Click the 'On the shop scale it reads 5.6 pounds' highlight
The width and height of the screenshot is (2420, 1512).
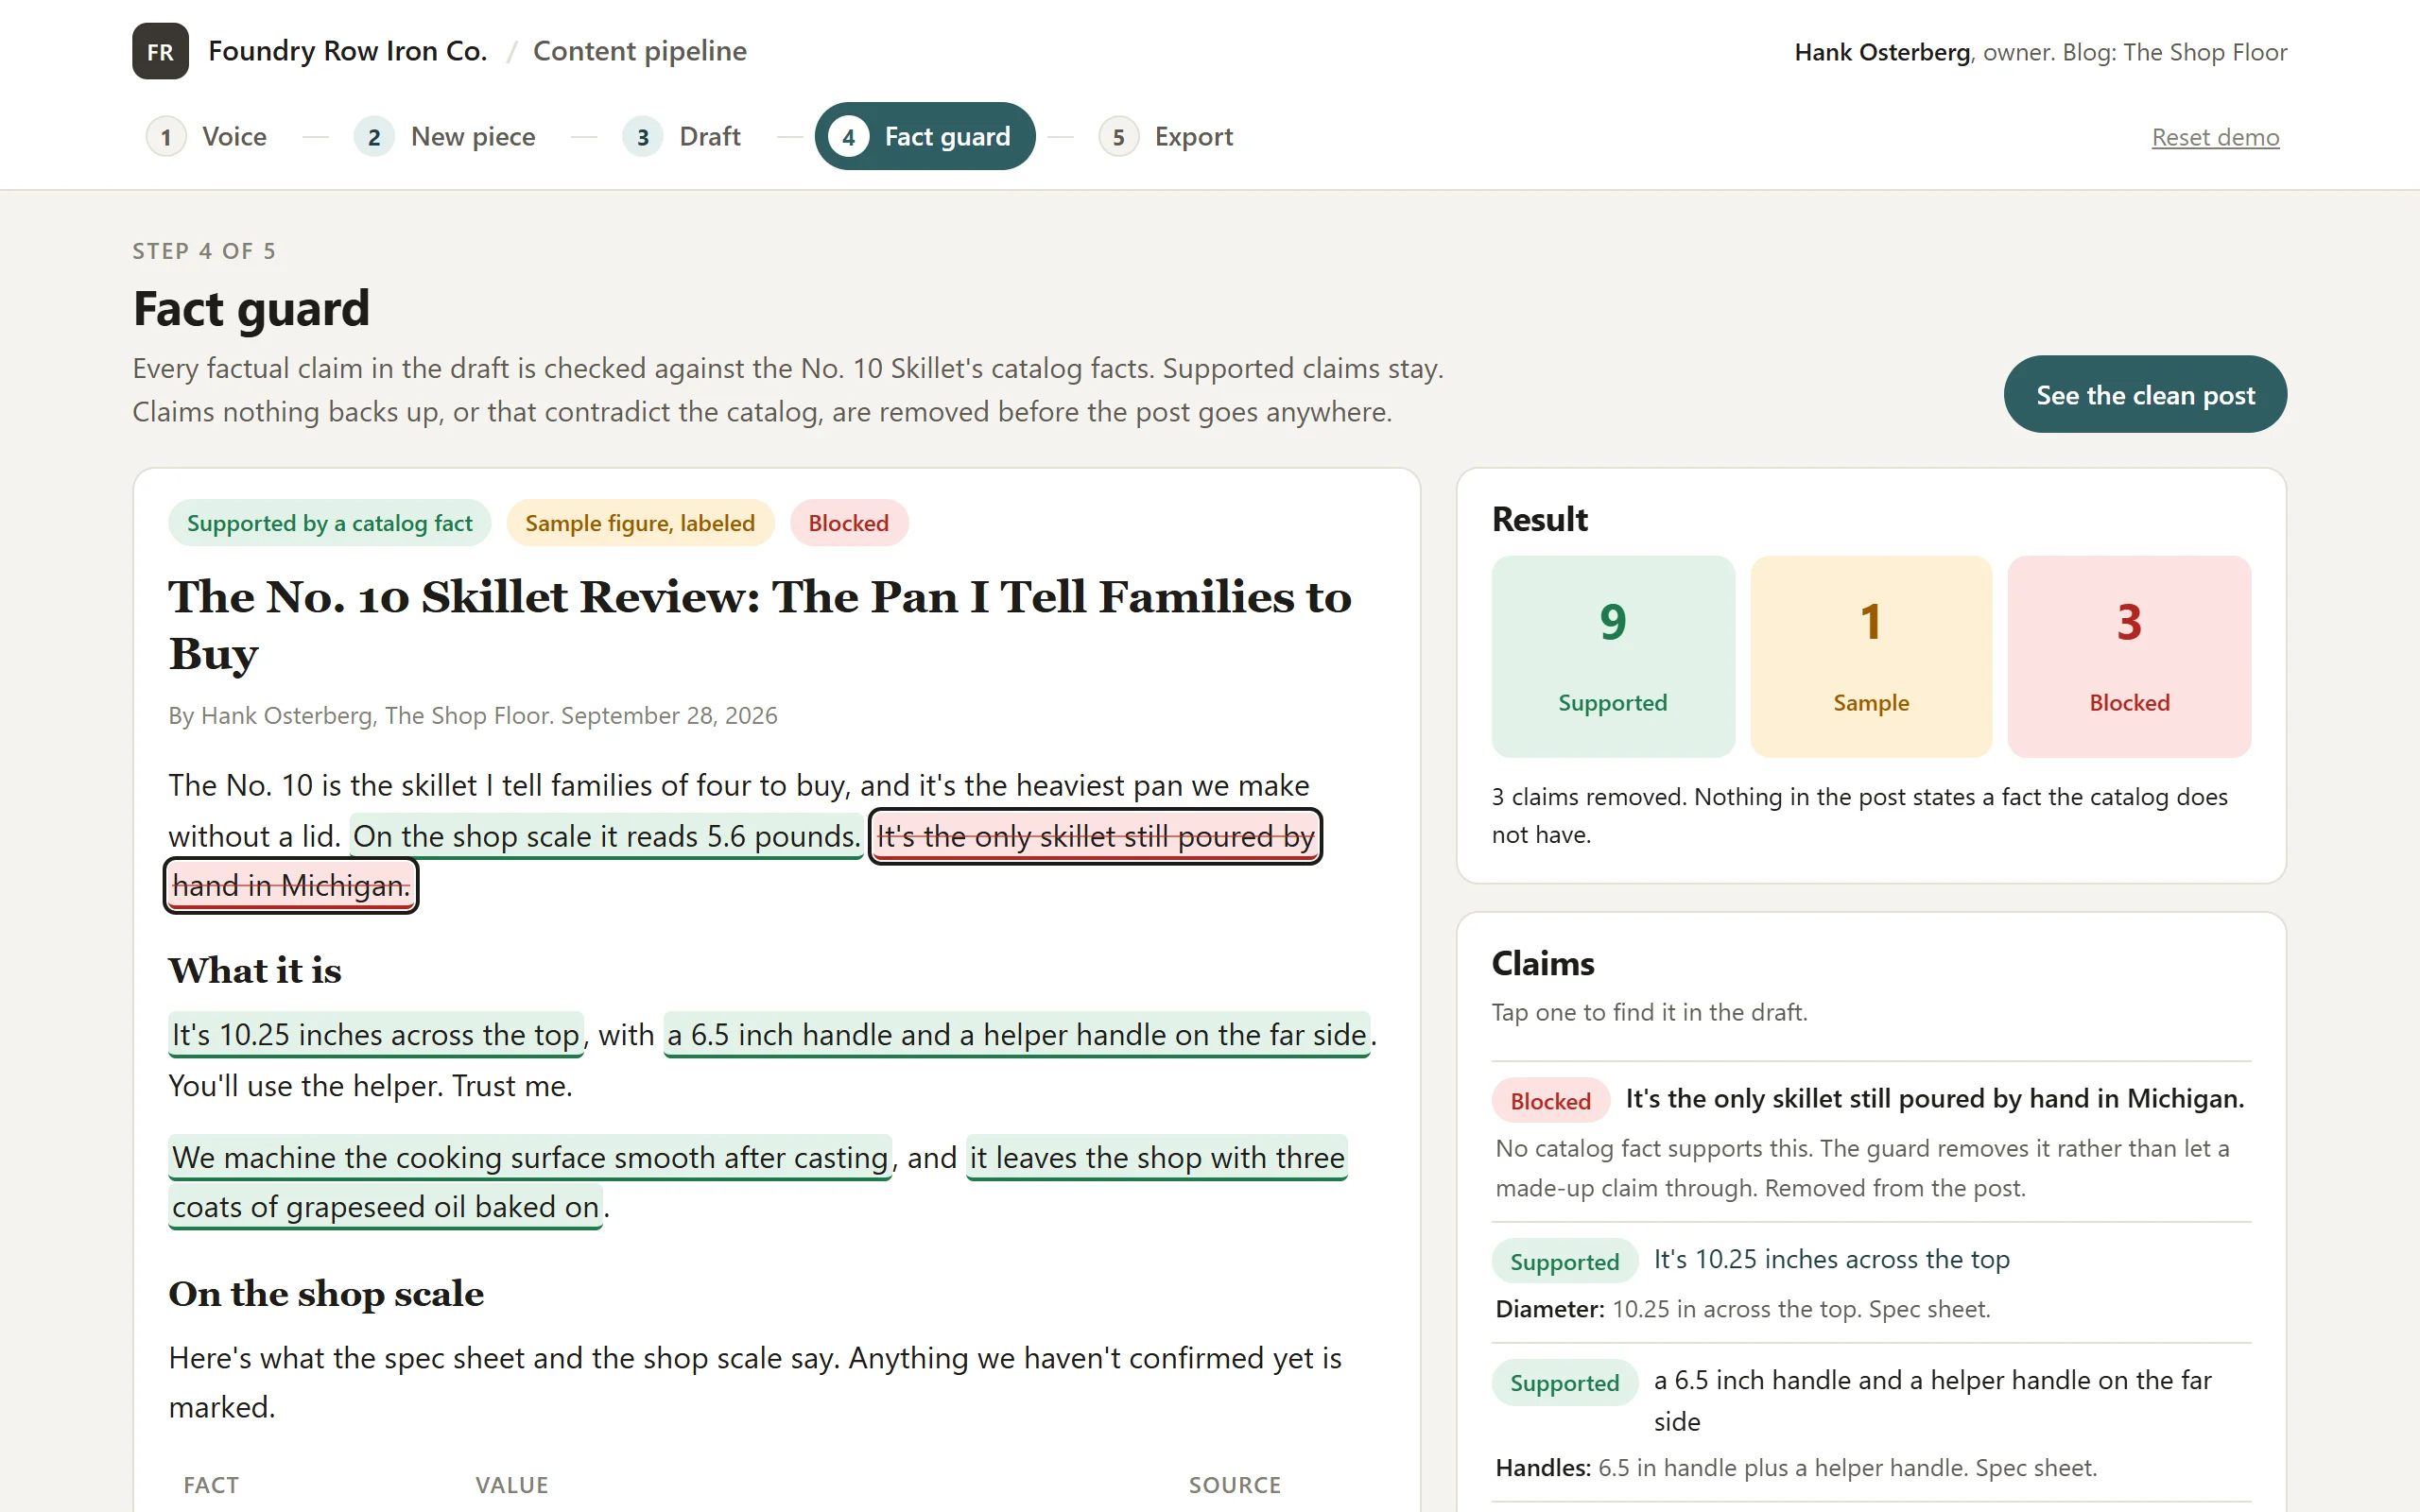[x=606, y=836]
